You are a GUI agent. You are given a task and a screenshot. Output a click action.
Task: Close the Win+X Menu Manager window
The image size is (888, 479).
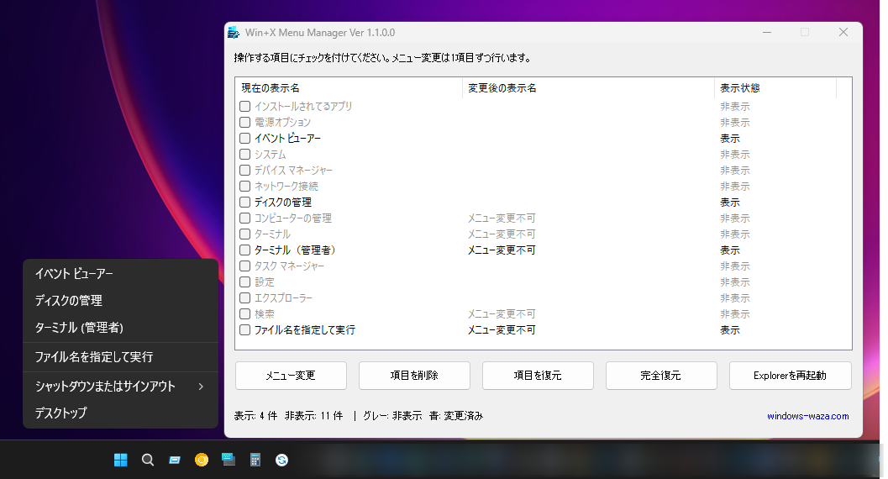[843, 32]
